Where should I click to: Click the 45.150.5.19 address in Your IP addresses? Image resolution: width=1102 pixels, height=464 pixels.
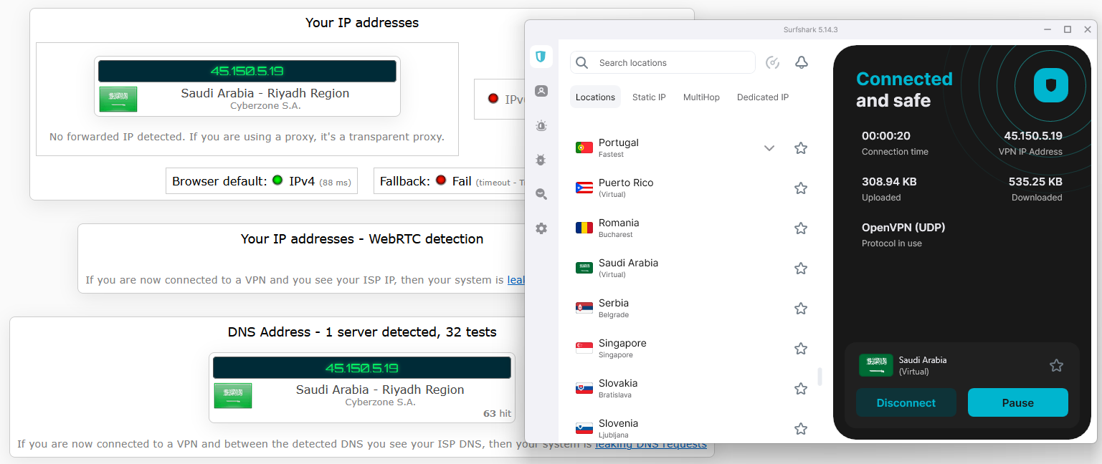tap(247, 71)
